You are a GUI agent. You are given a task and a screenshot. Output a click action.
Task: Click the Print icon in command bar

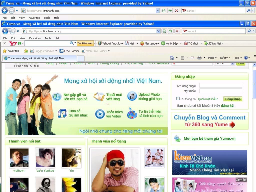pyautogui.click(x=199, y=58)
